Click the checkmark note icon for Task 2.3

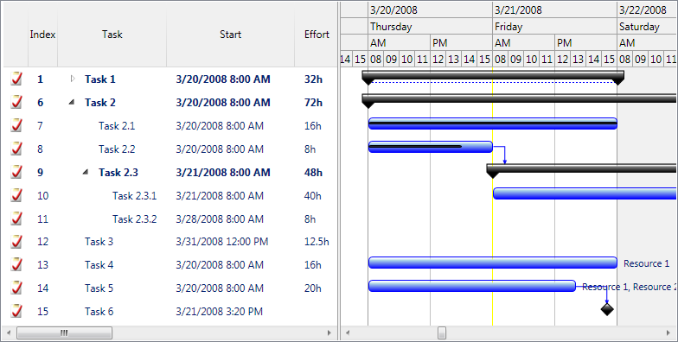coord(16,173)
